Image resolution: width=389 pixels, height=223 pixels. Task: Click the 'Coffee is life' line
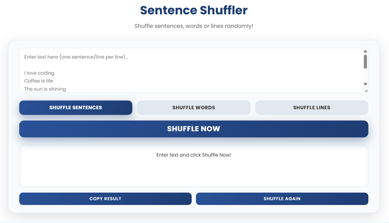(38, 81)
